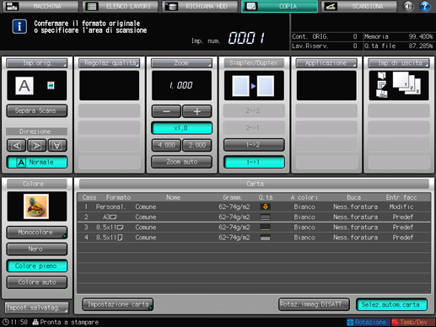Click the simplex to simplex preview icon

tap(254, 86)
